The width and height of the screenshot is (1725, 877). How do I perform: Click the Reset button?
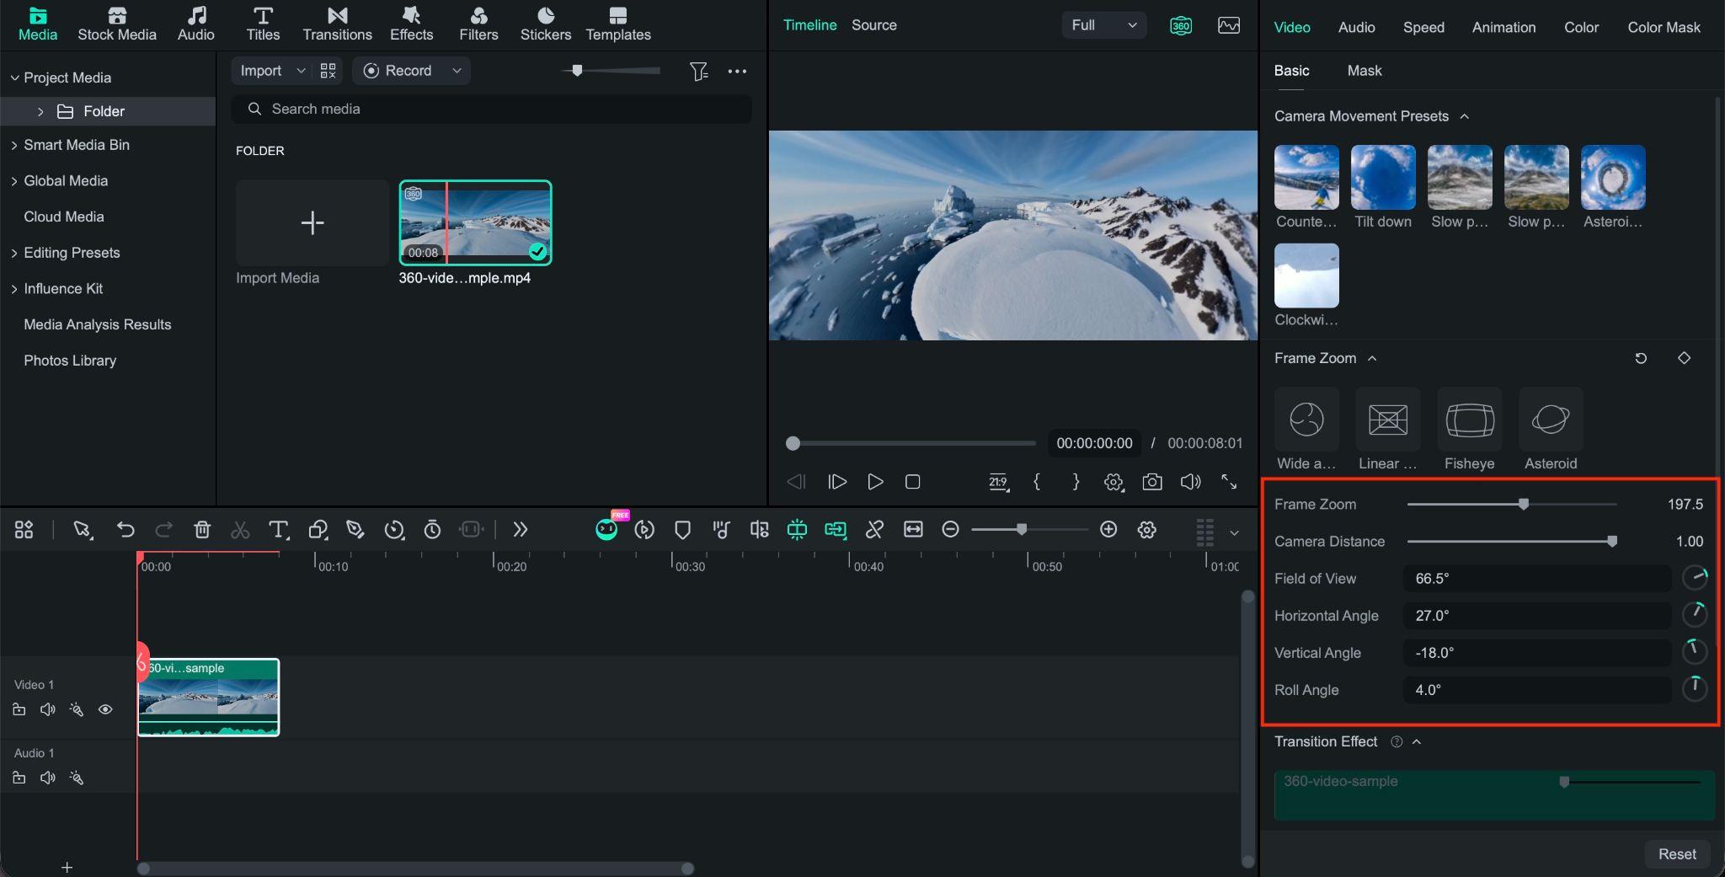[x=1677, y=853]
